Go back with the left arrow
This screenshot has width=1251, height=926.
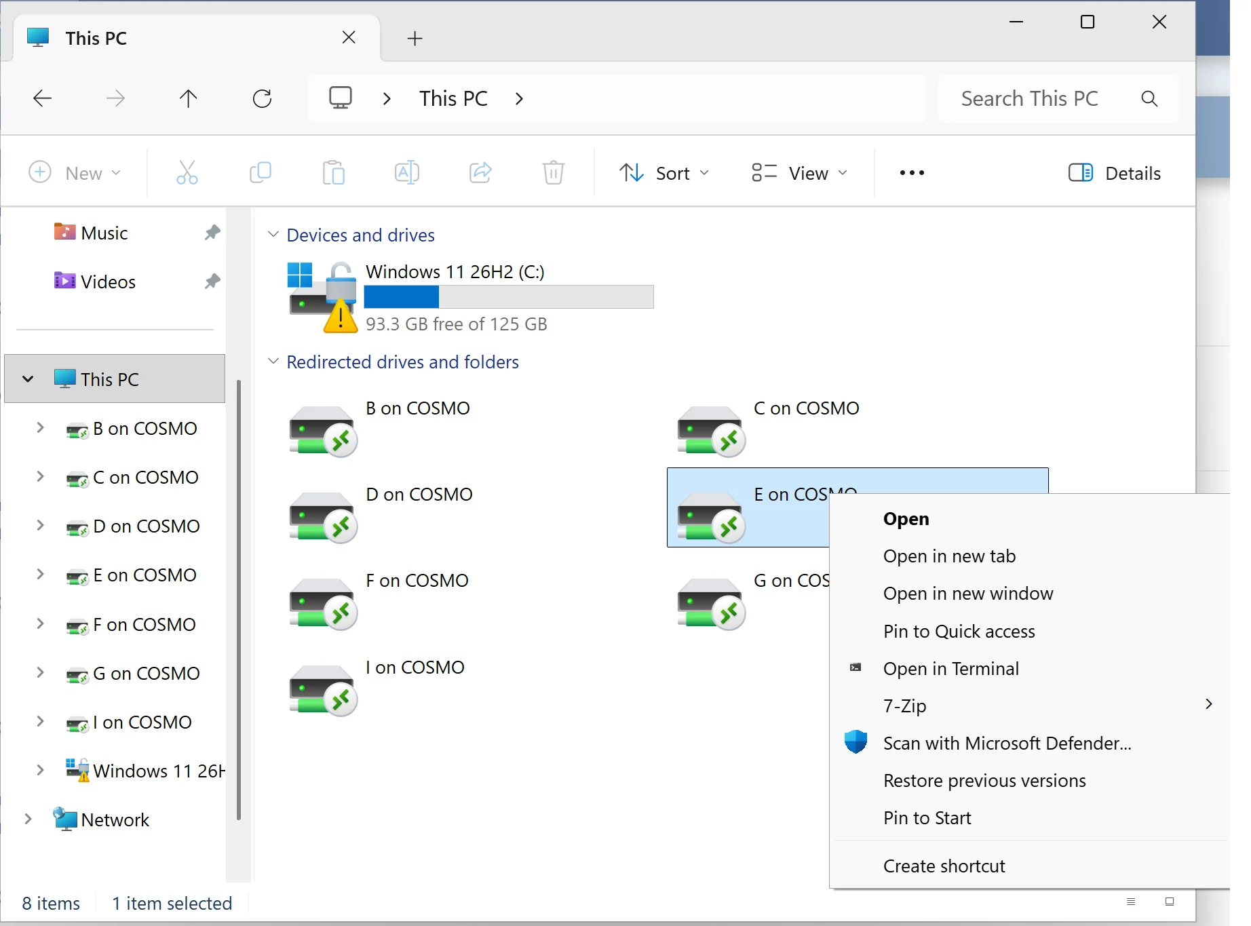point(42,99)
